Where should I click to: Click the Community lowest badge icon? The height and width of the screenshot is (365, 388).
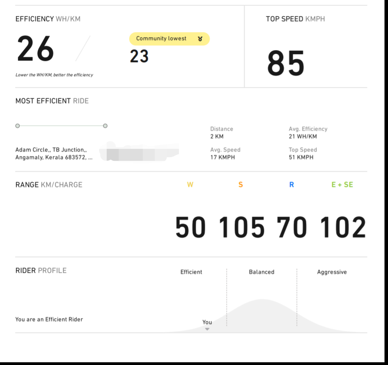click(x=200, y=39)
